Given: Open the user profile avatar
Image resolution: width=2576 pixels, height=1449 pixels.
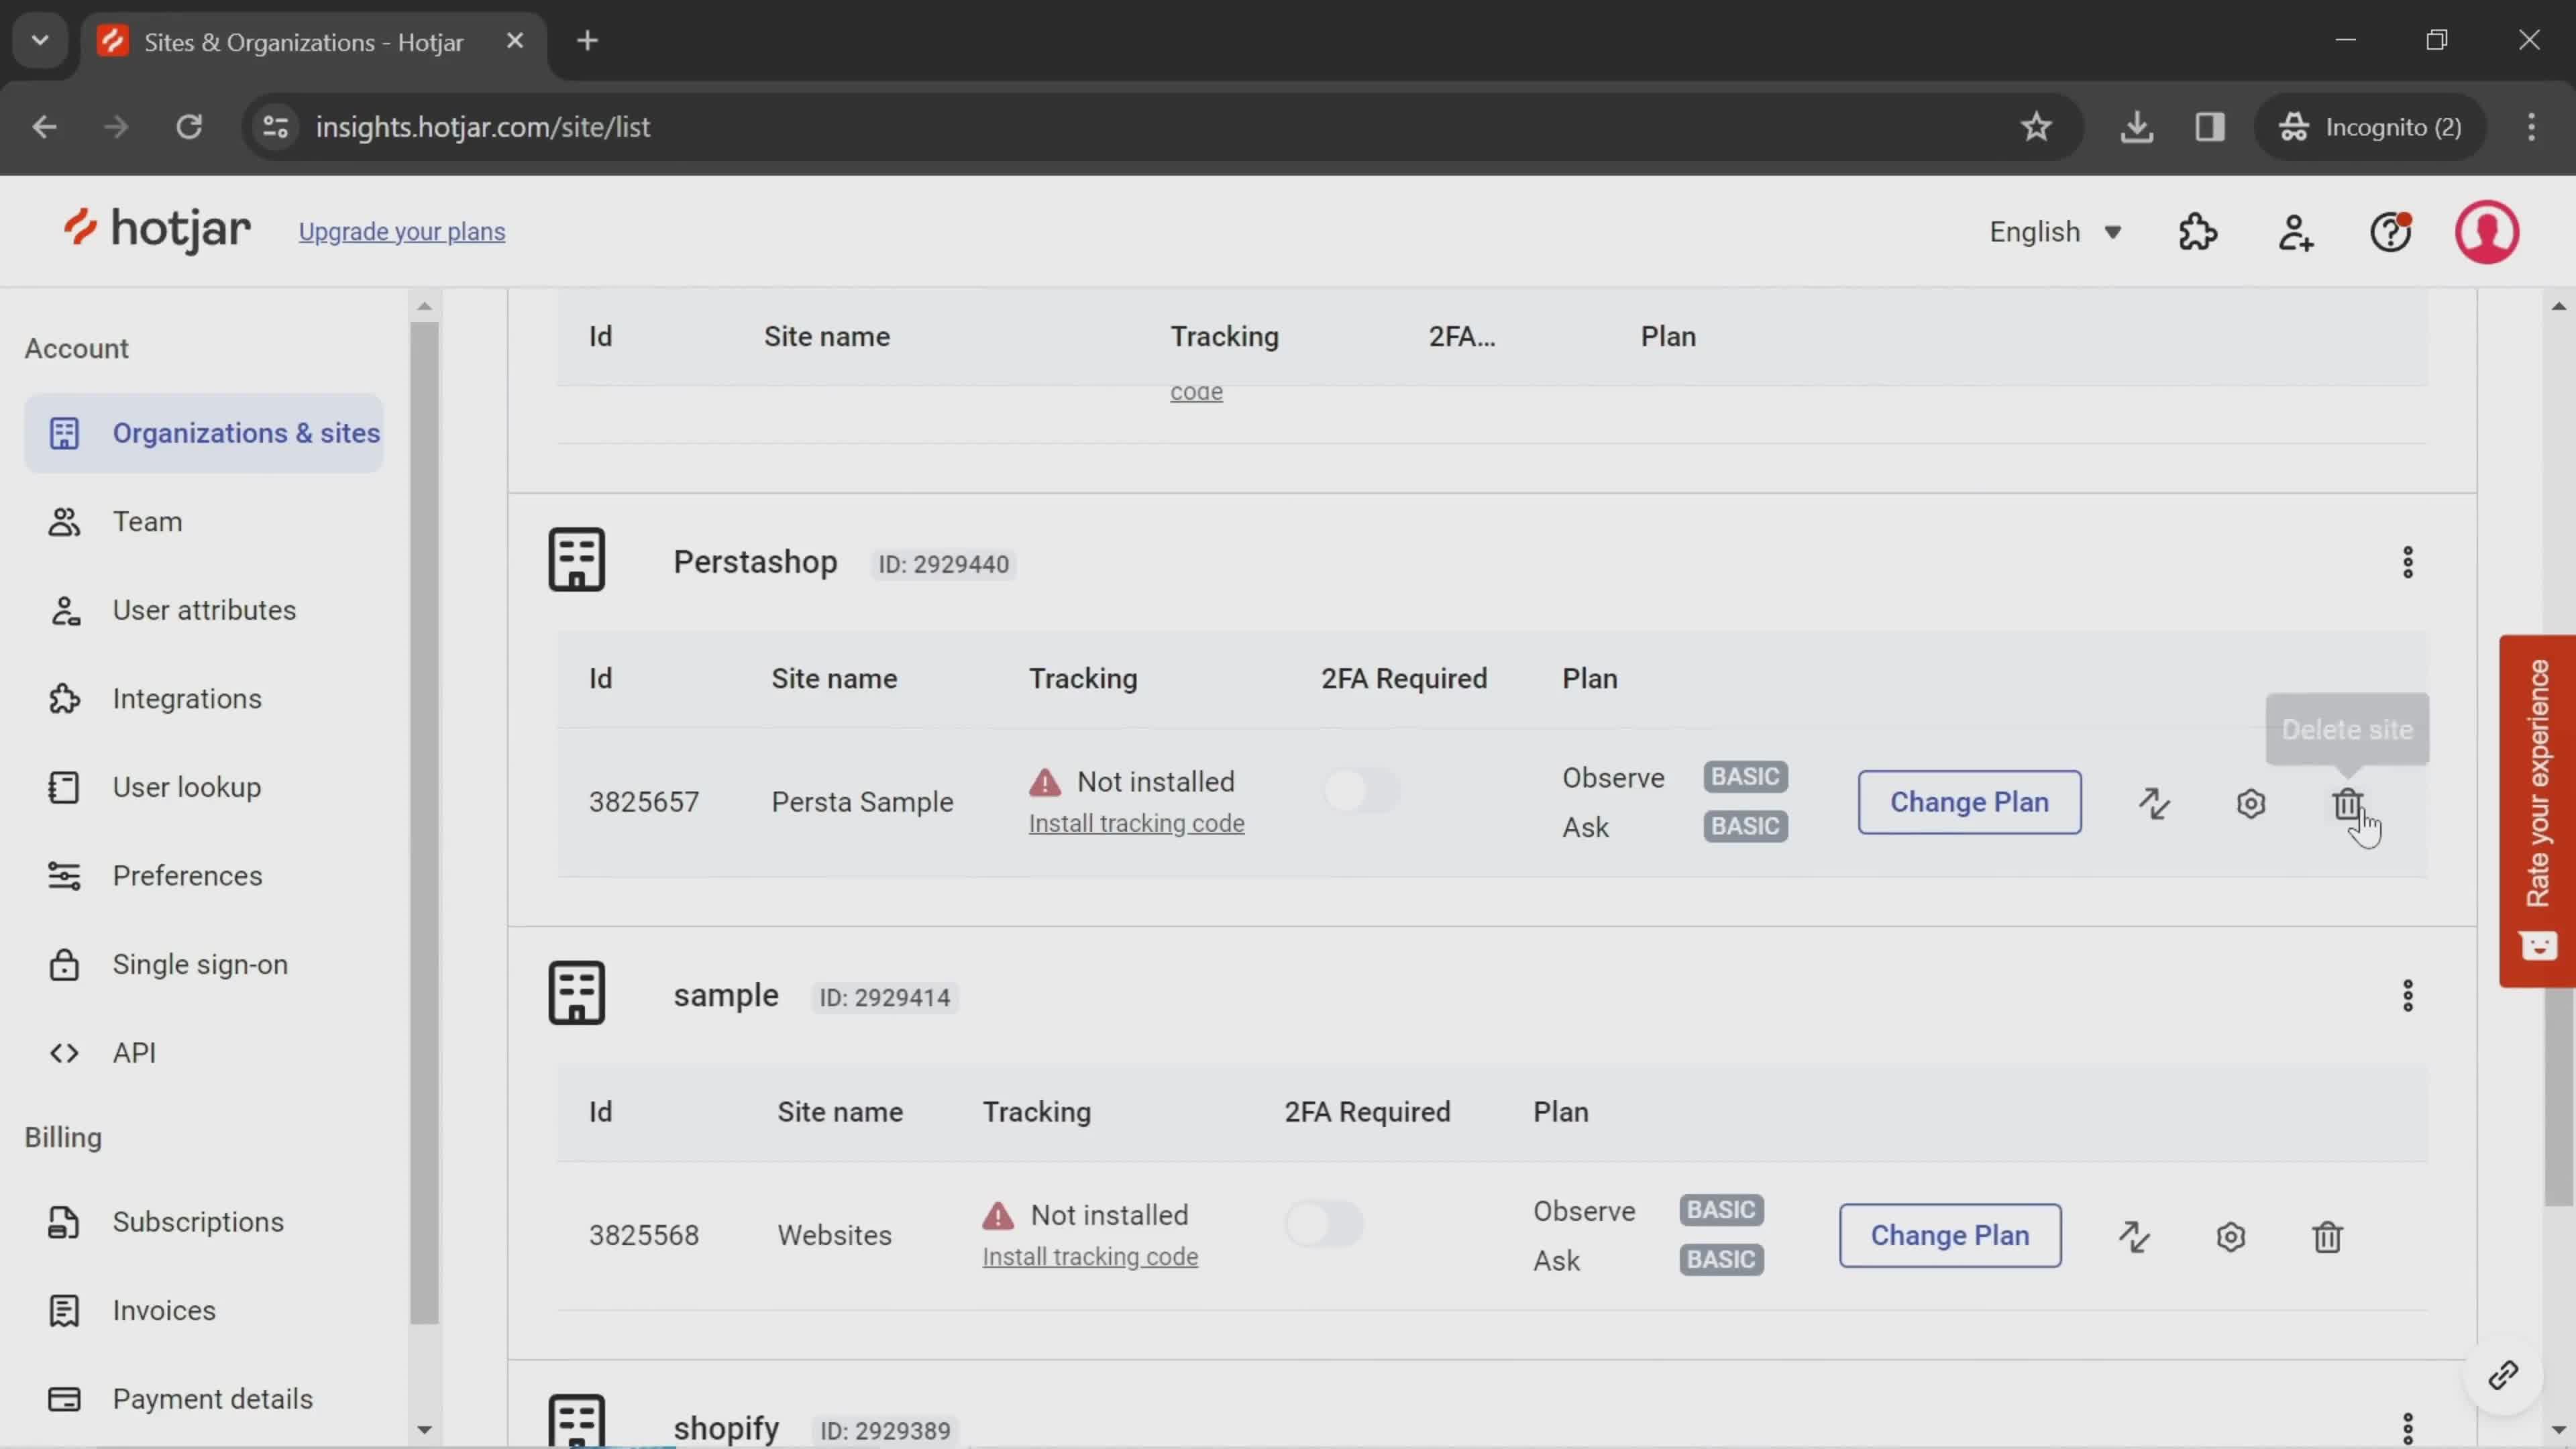Looking at the screenshot, I should point(2487,232).
